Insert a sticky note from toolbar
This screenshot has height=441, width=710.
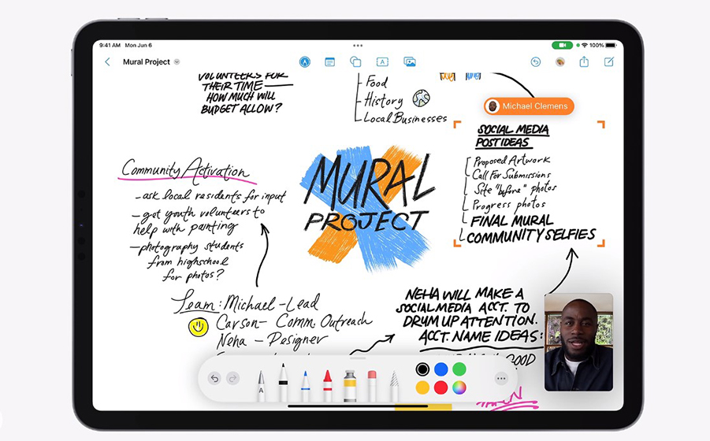329,62
